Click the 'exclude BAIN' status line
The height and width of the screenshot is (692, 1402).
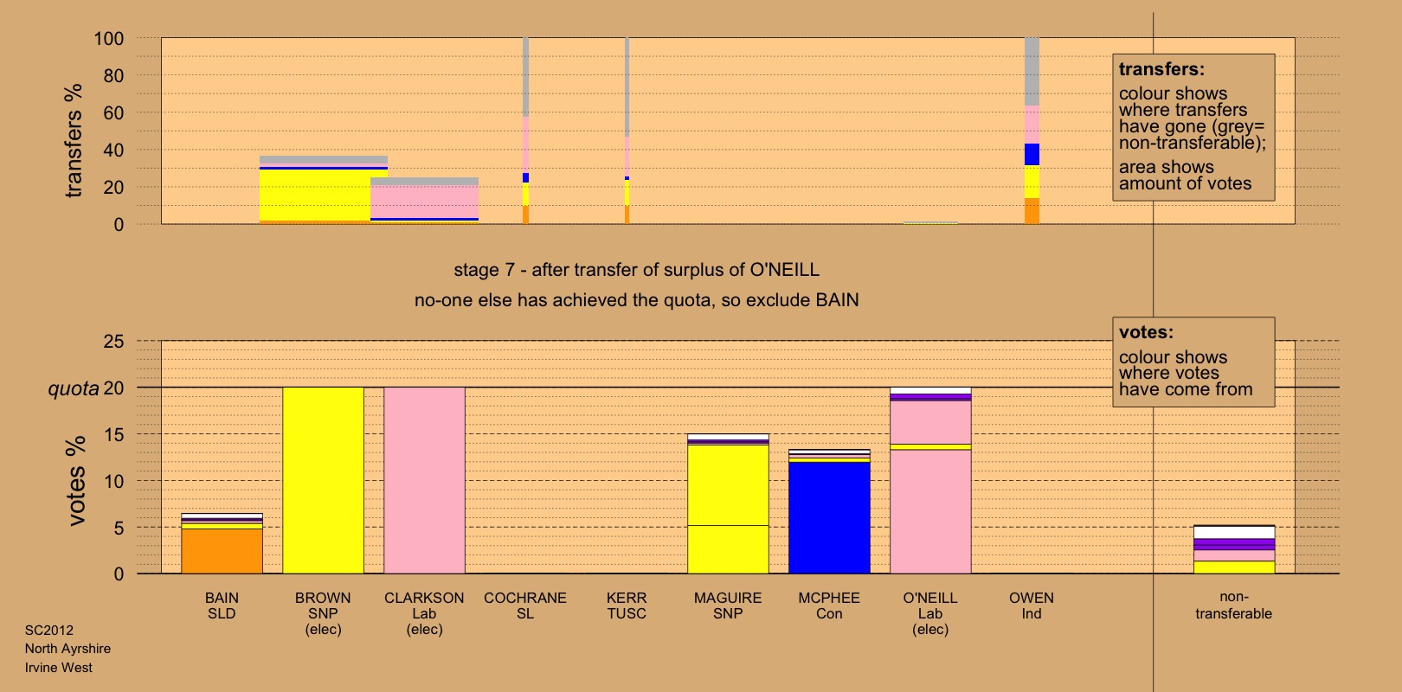[636, 301]
